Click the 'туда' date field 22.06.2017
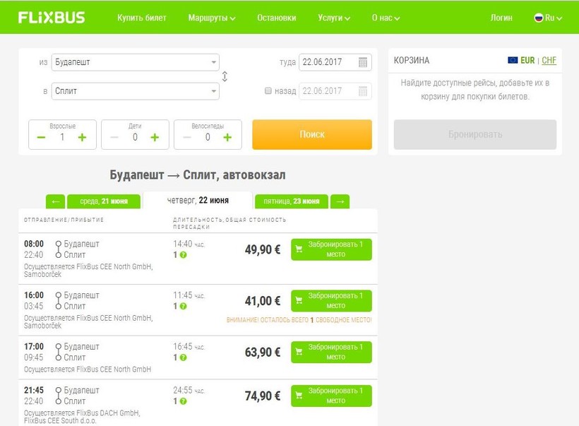 (335, 62)
